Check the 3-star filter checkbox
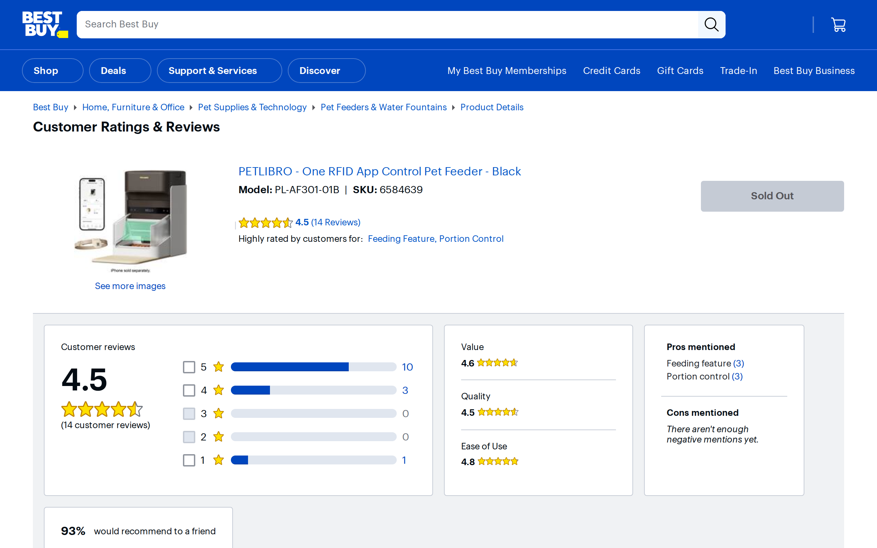Viewport: 877px width, 548px height. point(189,413)
